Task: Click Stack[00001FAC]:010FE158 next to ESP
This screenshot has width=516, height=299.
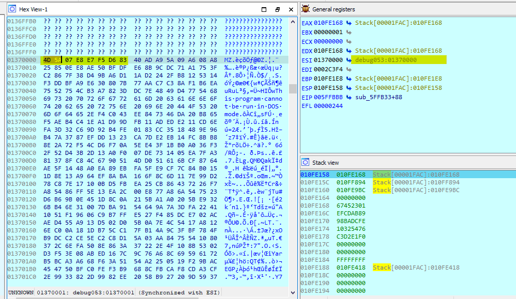Action: pos(398,88)
